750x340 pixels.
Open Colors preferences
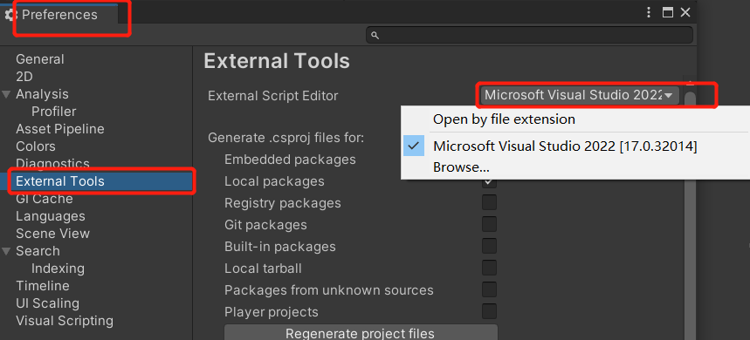(x=36, y=146)
